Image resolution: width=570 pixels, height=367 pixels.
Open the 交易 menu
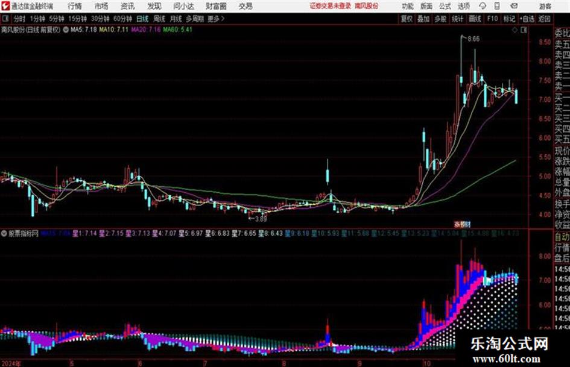click(245, 6)
